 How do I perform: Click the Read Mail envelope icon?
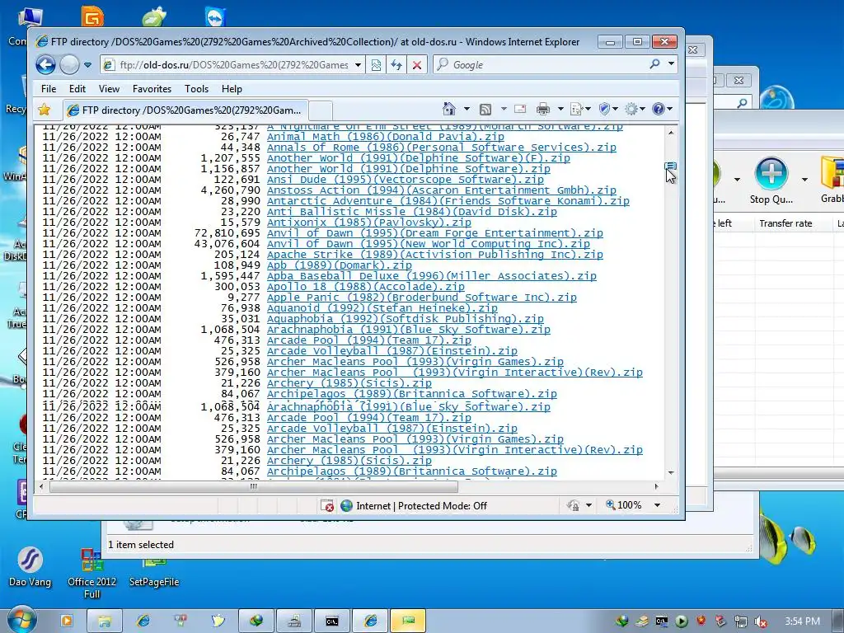(x=520, y=110)
